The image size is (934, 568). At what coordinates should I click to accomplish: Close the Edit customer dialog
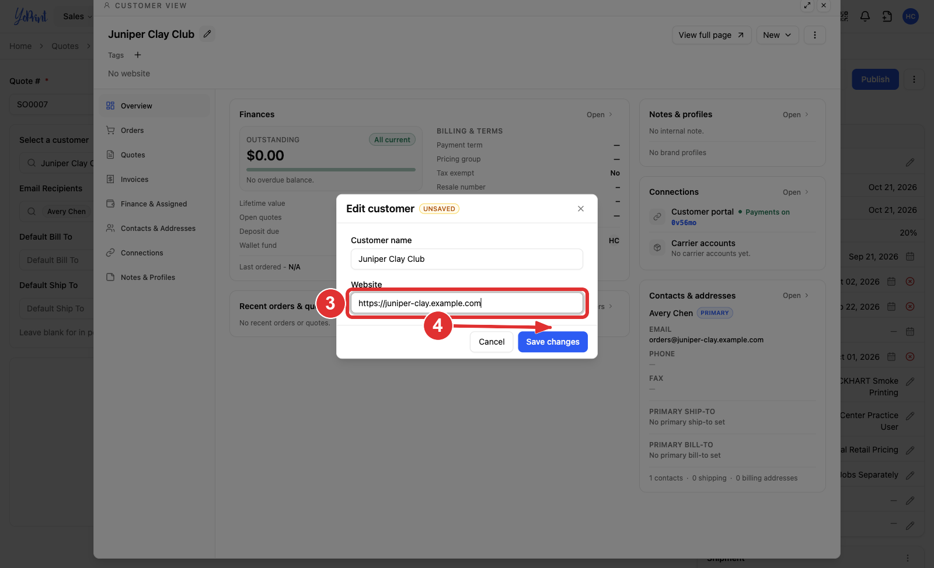(581, 209)
